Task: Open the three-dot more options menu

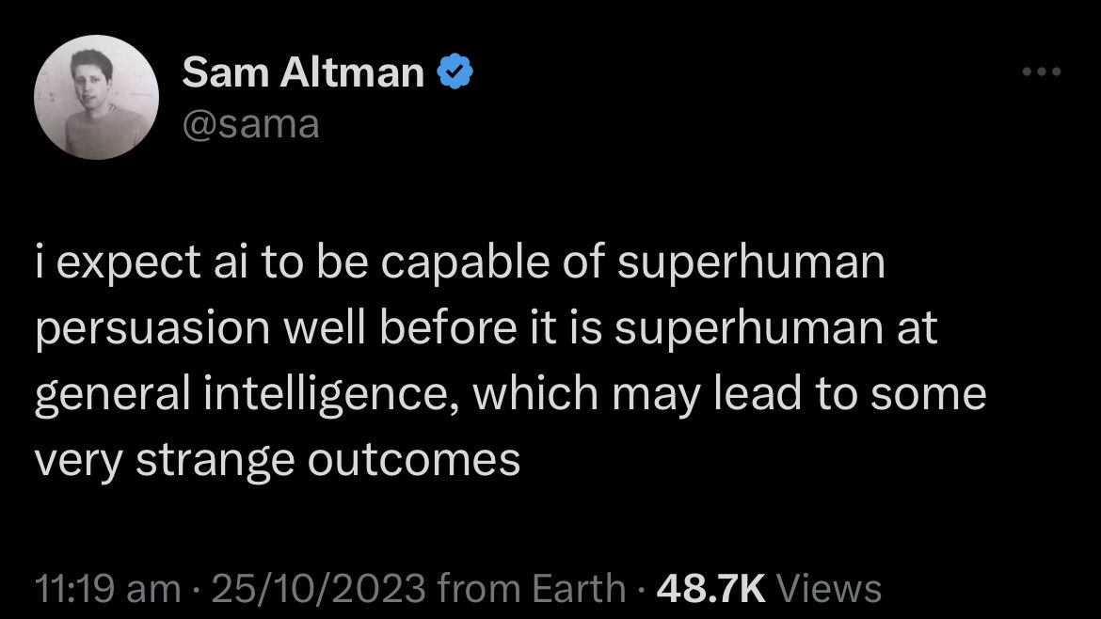Action: point(1042,71)
